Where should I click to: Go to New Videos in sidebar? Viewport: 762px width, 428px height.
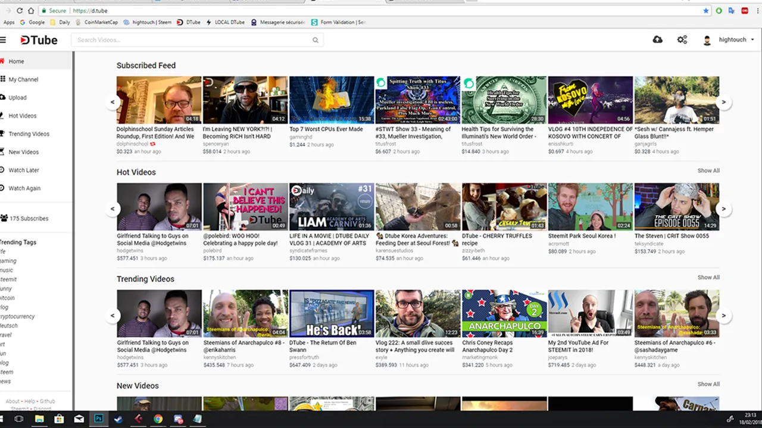[x=23, y=152]
